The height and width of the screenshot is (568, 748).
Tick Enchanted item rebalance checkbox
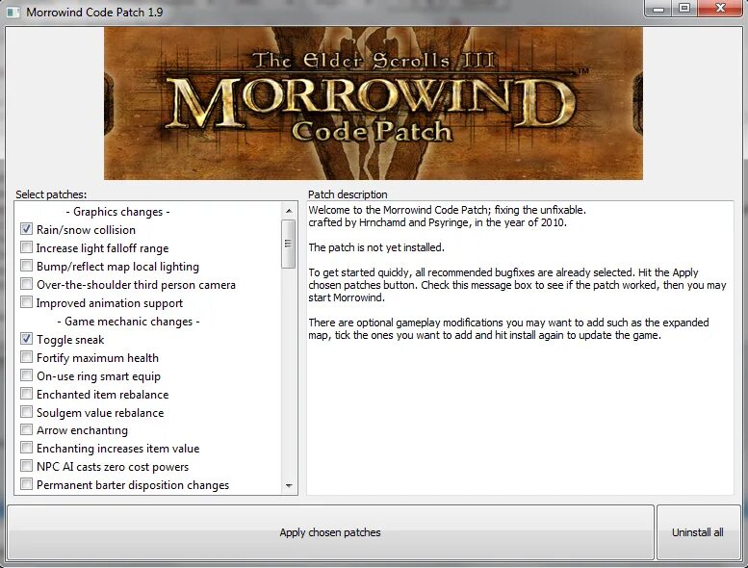pyautogui.click(x=26, y=394)
